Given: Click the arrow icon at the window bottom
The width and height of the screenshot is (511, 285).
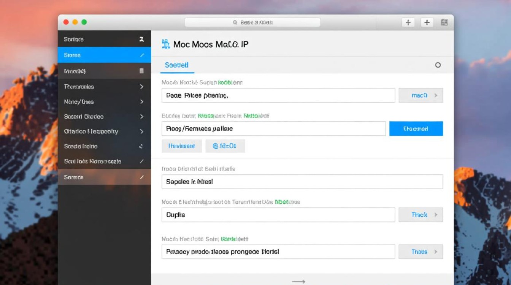Looking at the screenshot, I should 298,281.
